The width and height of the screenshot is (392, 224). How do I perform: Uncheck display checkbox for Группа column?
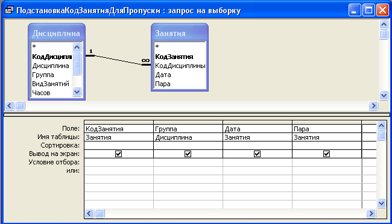pos(188,154)
